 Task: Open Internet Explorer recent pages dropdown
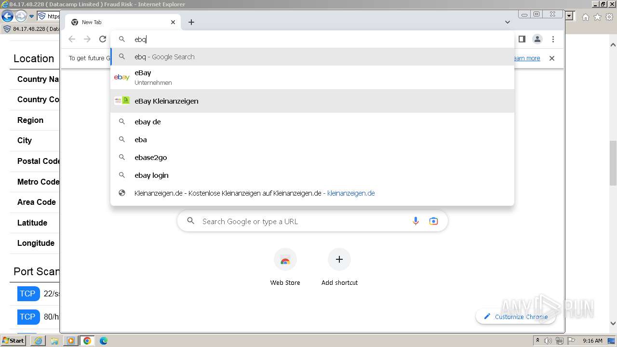click(x=32, y=16)
